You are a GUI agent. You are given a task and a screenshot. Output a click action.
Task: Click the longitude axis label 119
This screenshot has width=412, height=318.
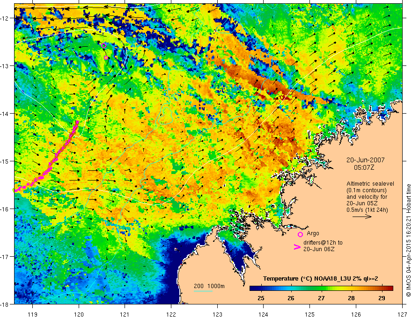pos(32,314)
